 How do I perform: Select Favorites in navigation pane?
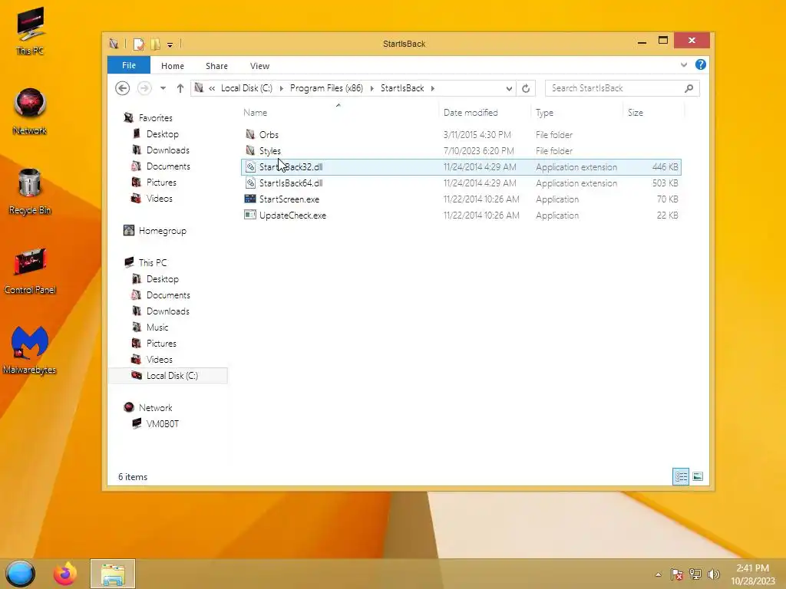[x=155, y=118]
